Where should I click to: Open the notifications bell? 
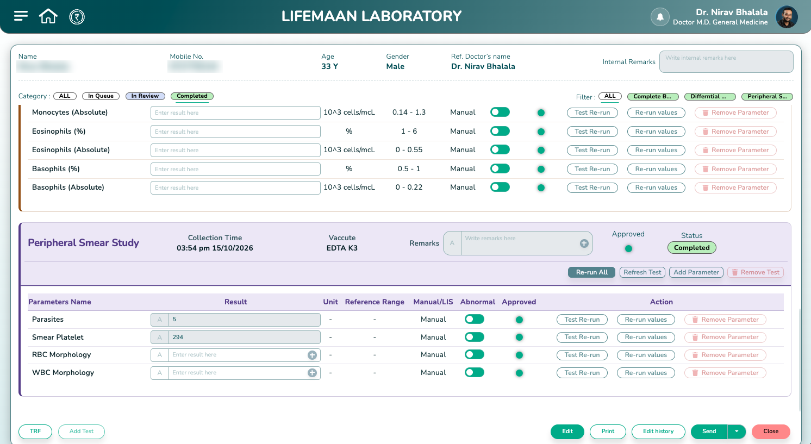point(660,17)
